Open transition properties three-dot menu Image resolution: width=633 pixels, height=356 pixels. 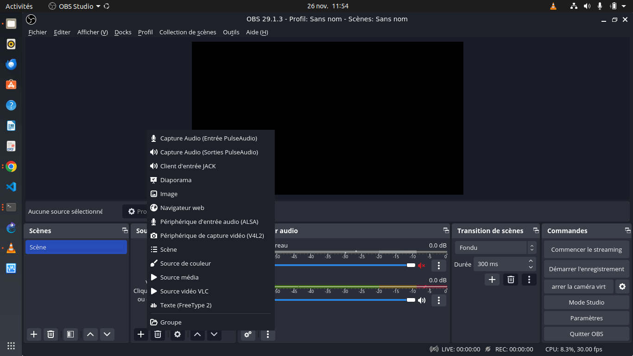tap(529, 280)
